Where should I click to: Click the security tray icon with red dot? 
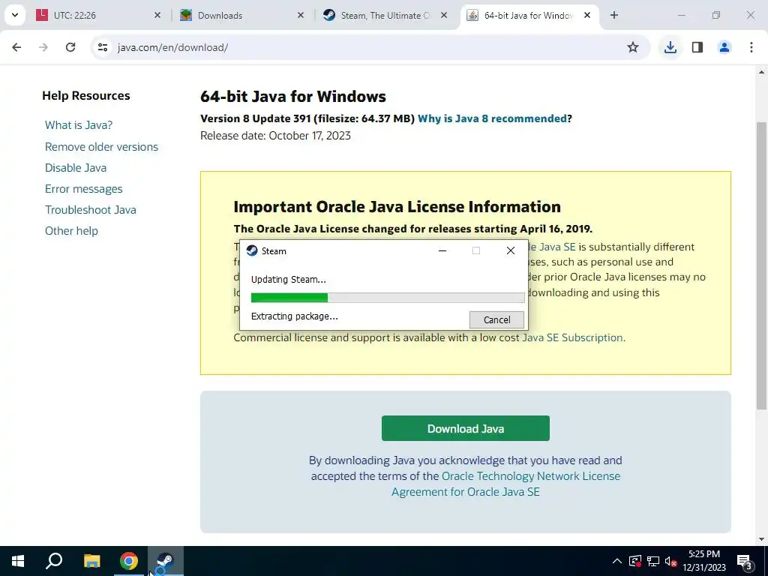point(634,561)
